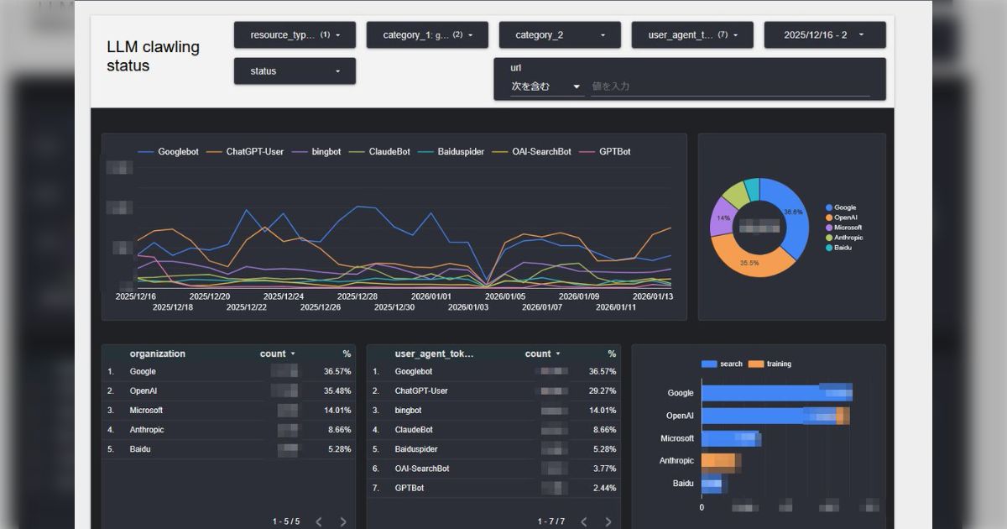Click the 14% purple donut segment
The width and height of the screenshot is (1007, 529).
click(722, 217)
